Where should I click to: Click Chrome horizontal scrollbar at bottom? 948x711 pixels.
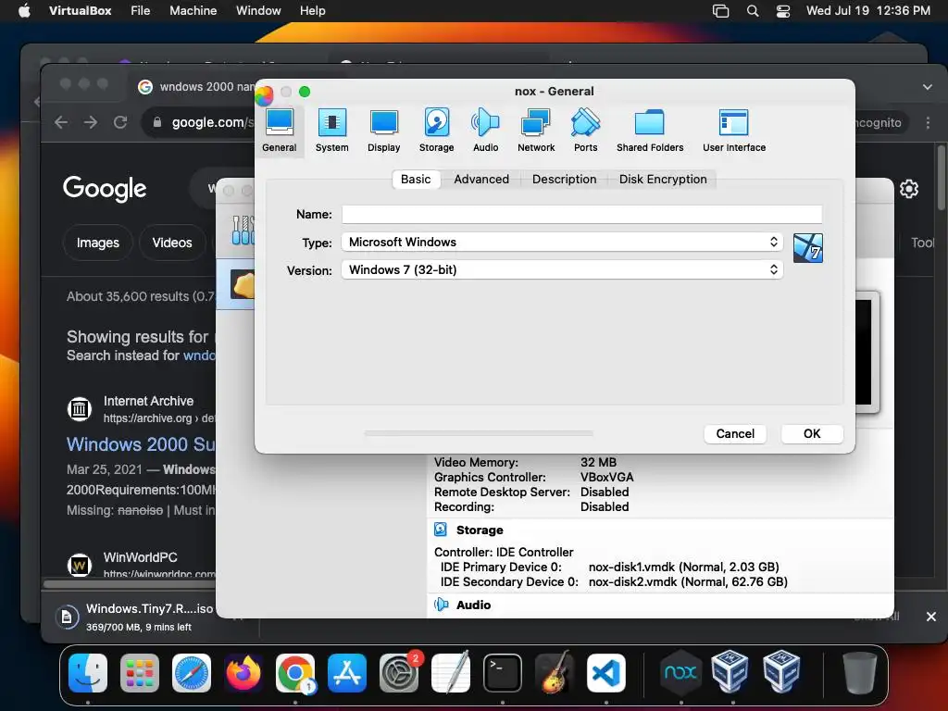(x=130, y=584)
